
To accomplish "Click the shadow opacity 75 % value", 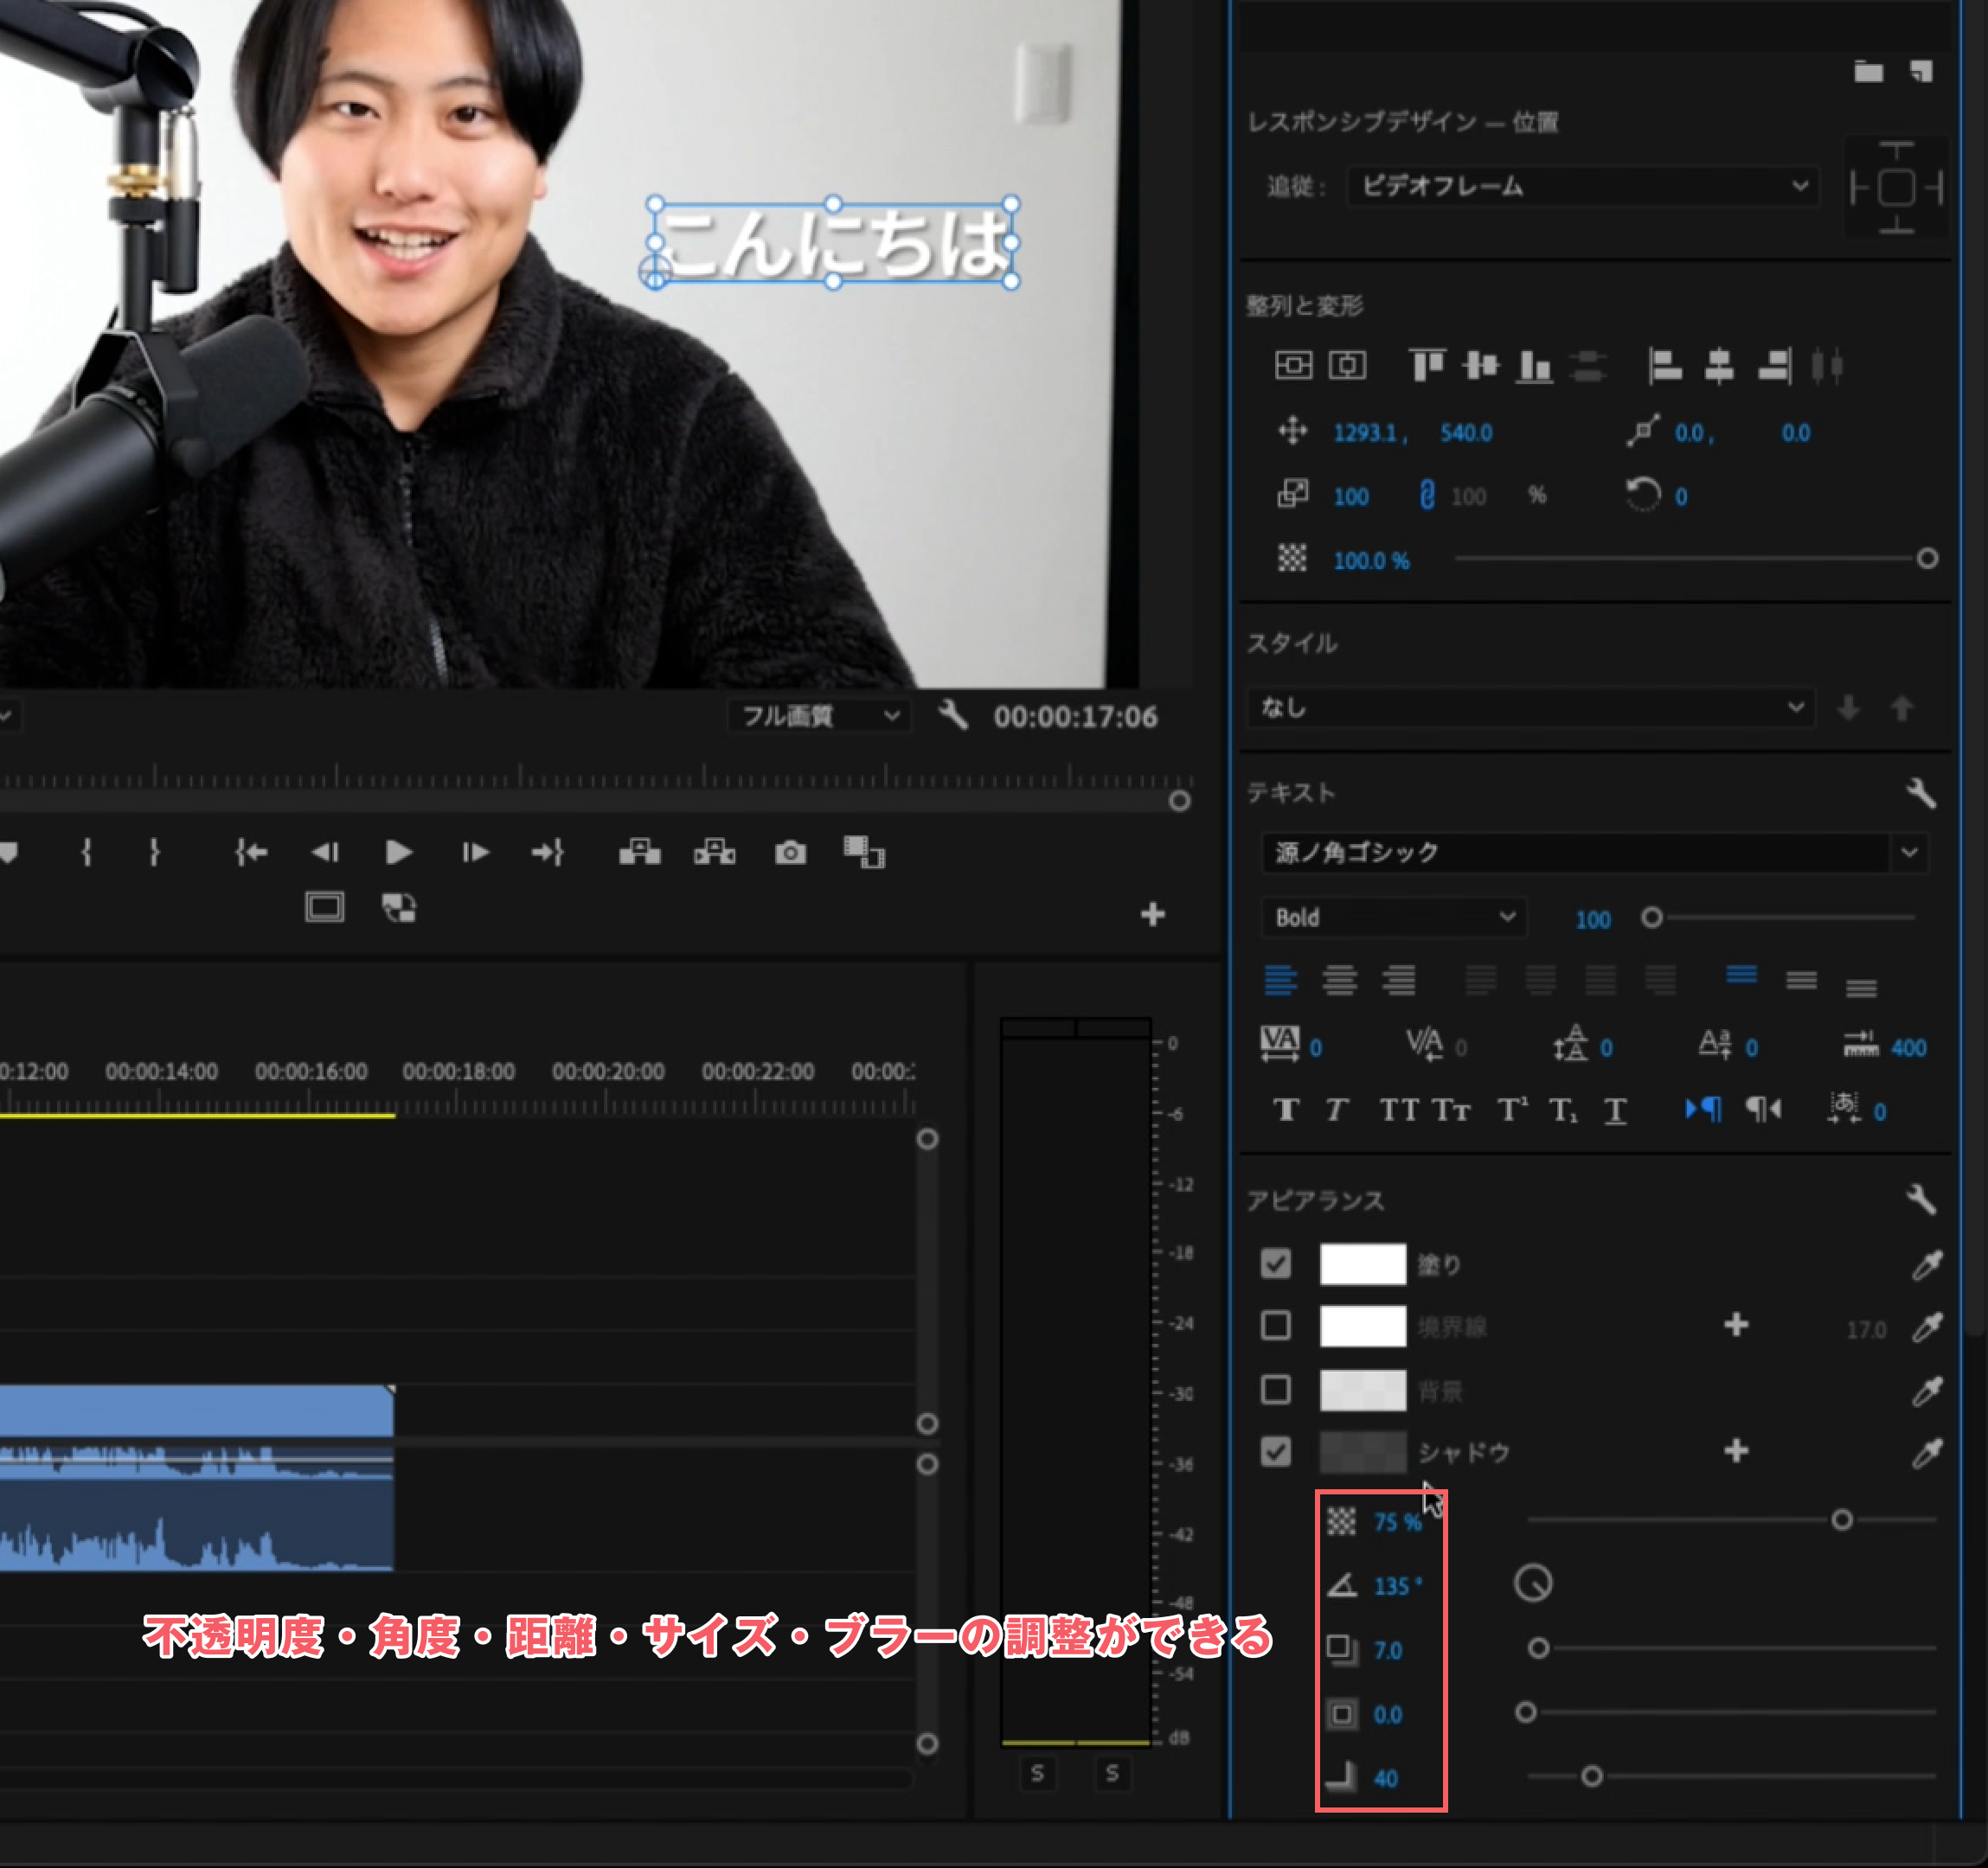I will (1396, 1521).
